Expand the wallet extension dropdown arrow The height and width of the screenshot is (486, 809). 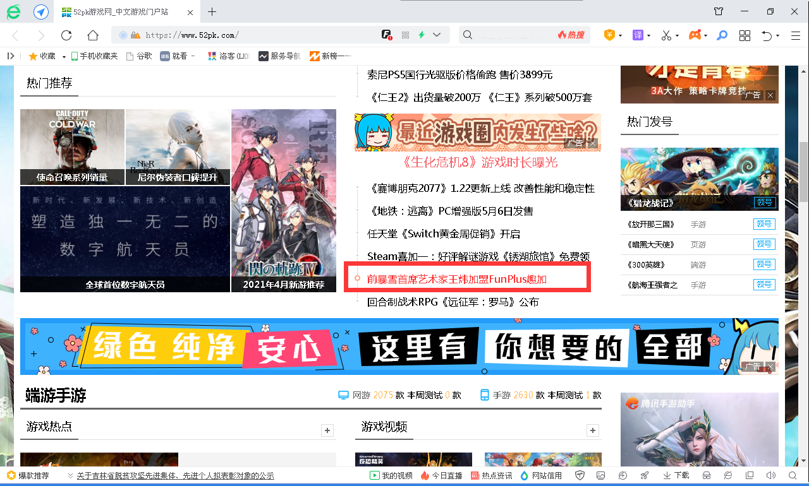click(620, 36)
